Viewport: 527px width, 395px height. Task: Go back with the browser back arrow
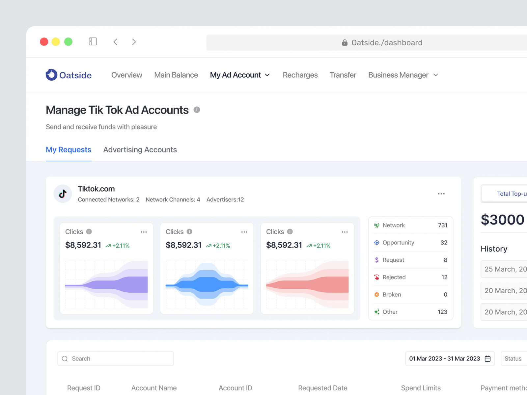tap(115, 42)
